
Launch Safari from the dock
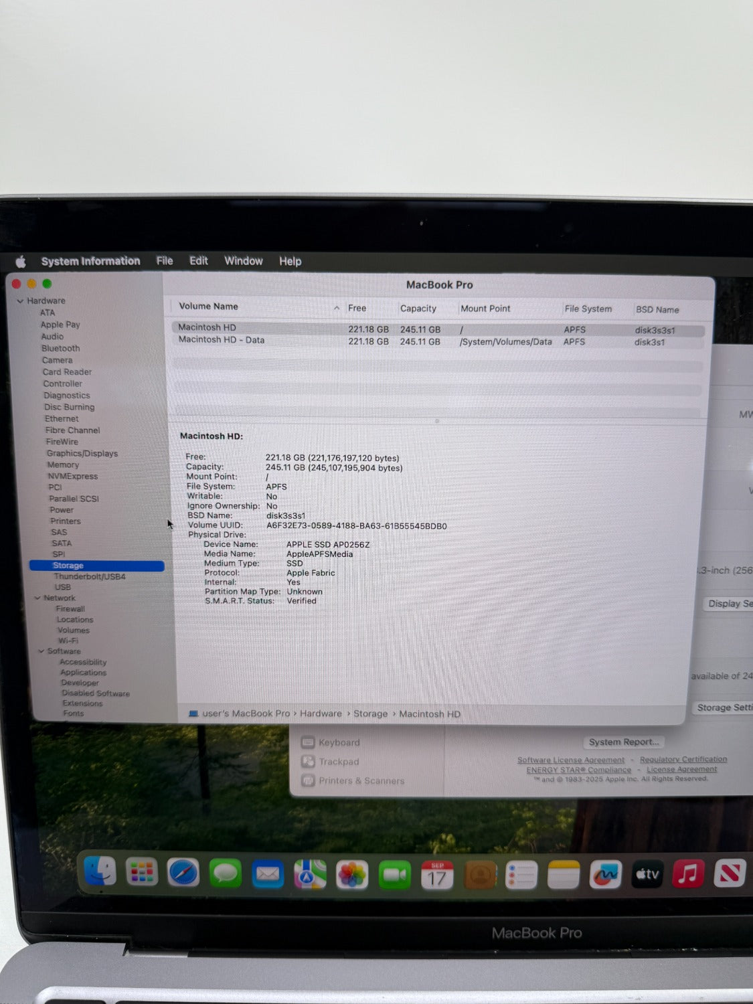(x=183, y=873)
